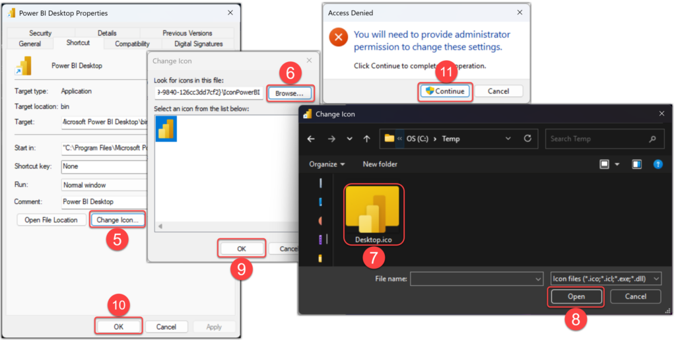This screenshot has height=340, width=676.
Task: Click the Temp breadcrumb
Action: (450, 139)
